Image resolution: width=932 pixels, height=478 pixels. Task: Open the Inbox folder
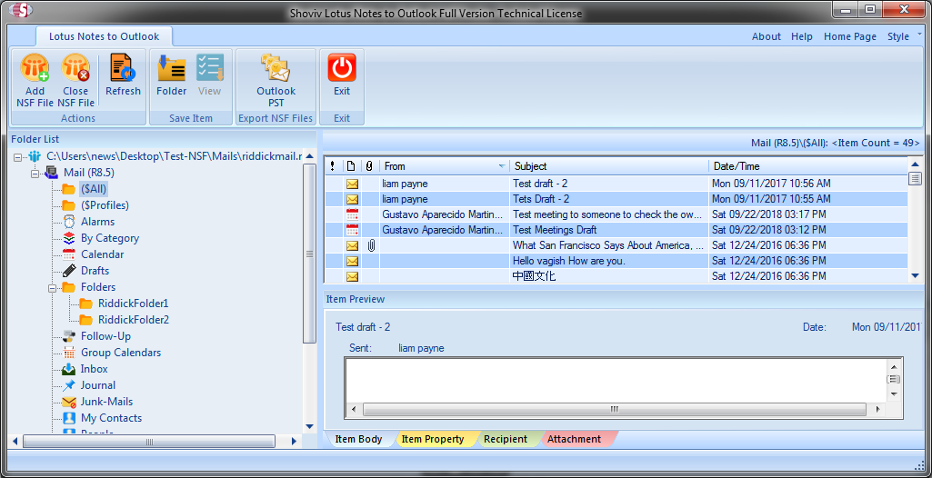pos(94,369)
